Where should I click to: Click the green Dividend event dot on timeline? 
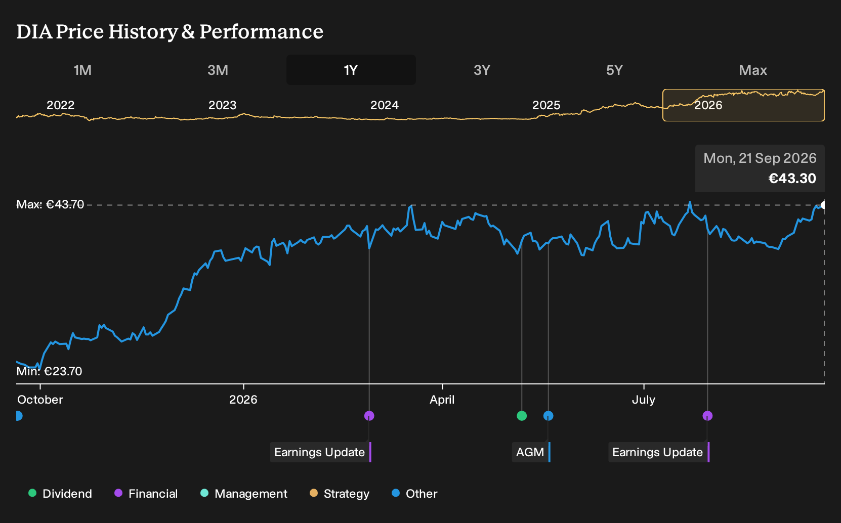pos(522,416)
